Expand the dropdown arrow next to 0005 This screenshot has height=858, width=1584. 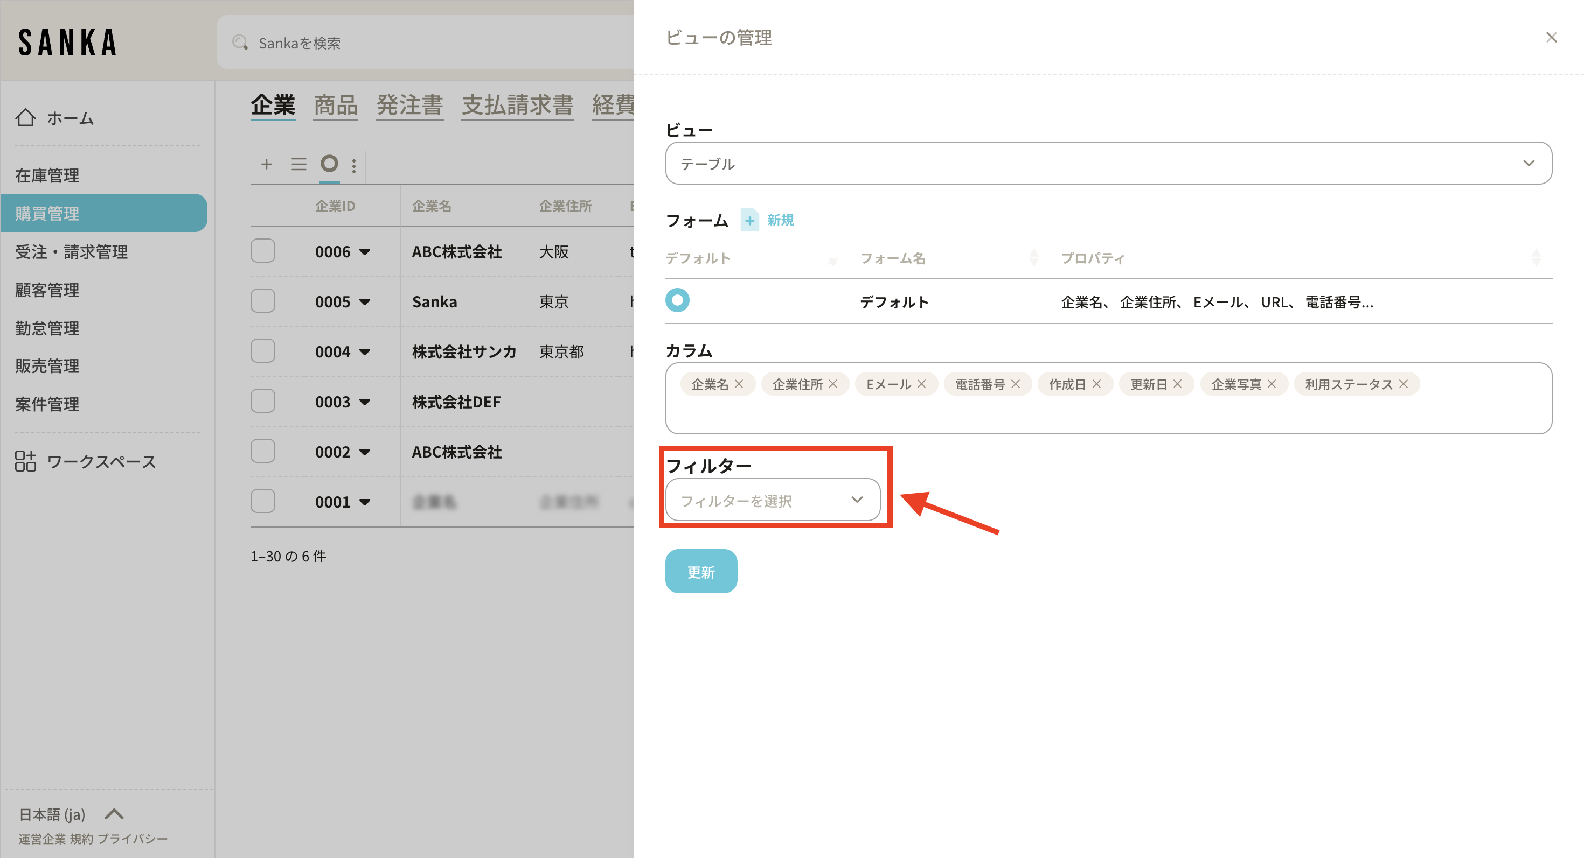click(365, 301)
